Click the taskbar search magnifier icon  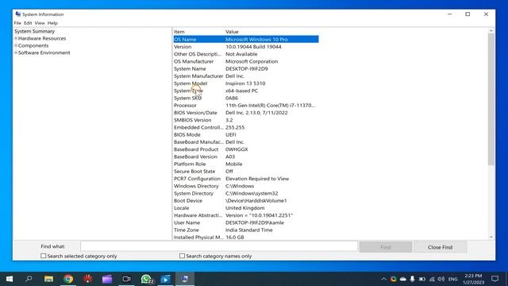(x=29, y=279)
